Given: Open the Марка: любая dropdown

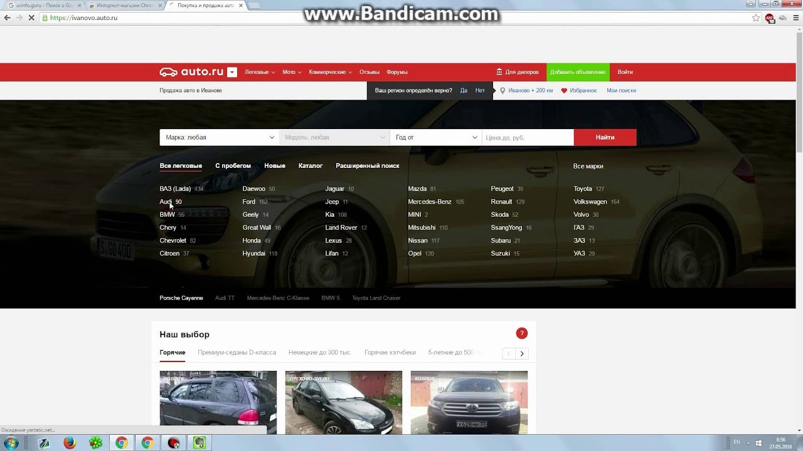Looking at the screenshot, I should [x=219, y=137].
